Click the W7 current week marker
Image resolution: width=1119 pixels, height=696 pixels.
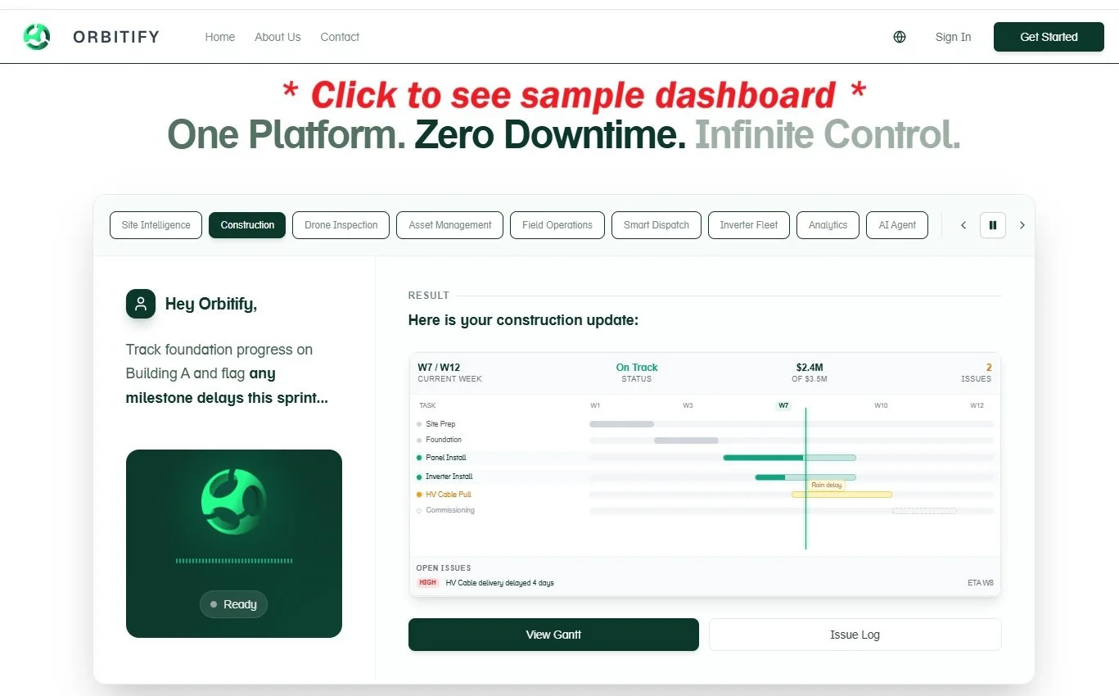click(783, 405)
